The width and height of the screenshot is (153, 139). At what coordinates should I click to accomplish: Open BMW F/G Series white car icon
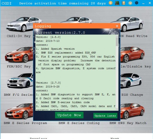coord(20,81)
